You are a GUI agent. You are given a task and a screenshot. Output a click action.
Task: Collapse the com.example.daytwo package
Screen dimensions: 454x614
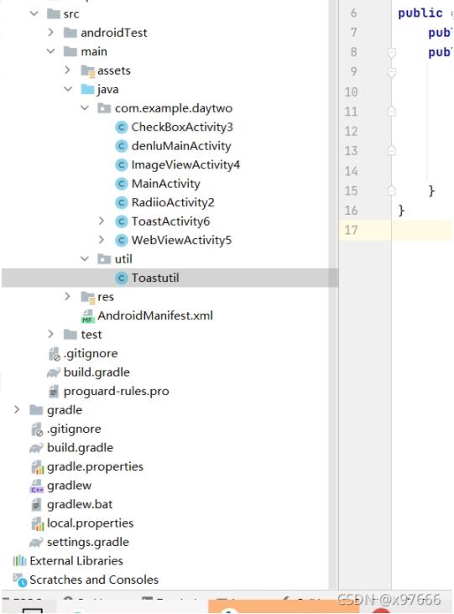click(85, 107)
